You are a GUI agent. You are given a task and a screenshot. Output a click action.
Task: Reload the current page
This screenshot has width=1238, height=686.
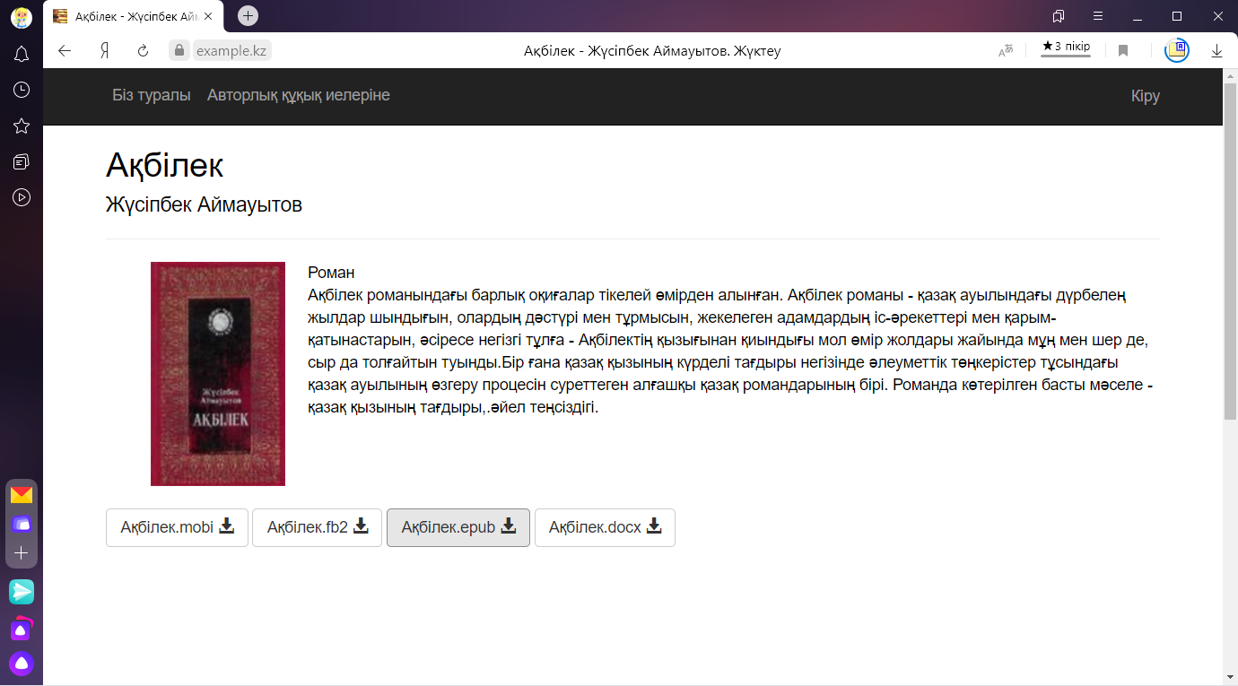tap(143, 50)
